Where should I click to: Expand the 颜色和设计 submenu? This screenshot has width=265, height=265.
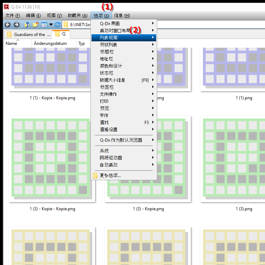[124, 66]
